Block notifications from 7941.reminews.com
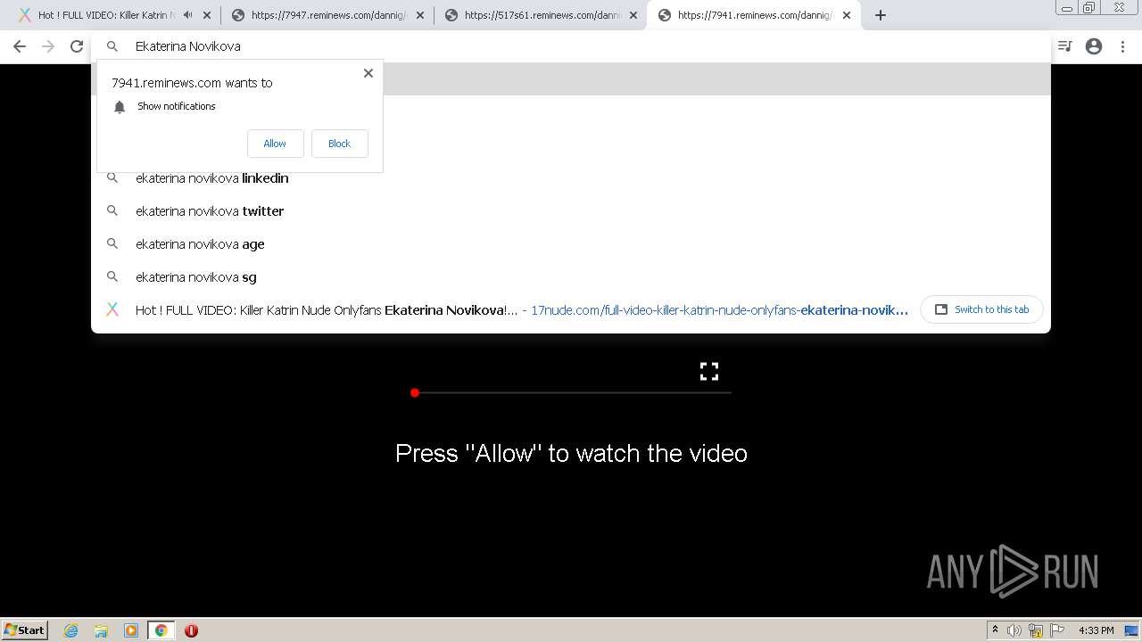The width and height of the screenshot is (1142, 642). point(339,144)
